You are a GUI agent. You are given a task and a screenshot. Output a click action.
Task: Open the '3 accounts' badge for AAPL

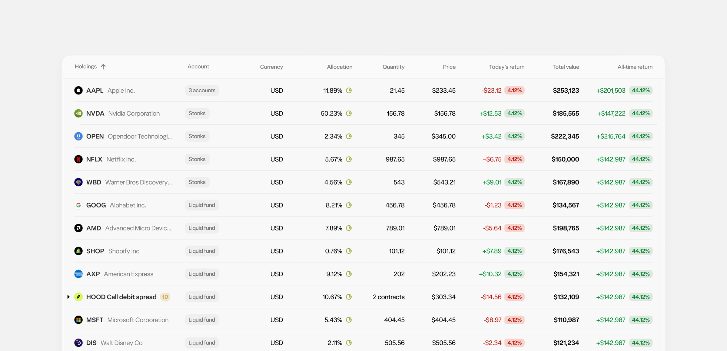tap(202, 90)
